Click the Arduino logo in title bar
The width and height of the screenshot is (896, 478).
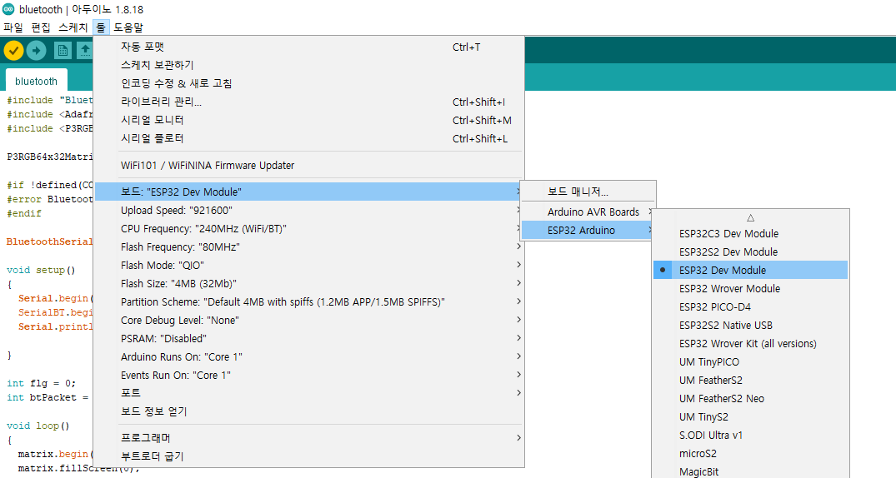(8, 9)
